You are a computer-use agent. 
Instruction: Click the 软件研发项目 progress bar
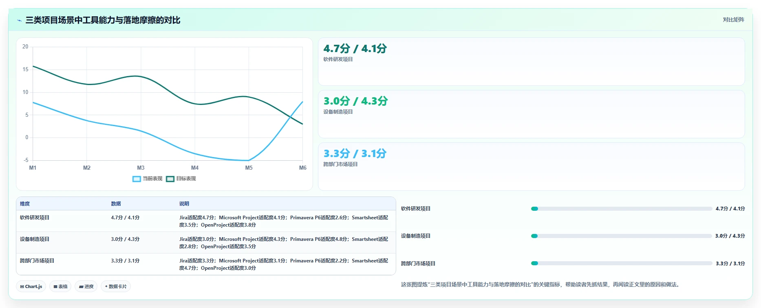pos(621,209)
